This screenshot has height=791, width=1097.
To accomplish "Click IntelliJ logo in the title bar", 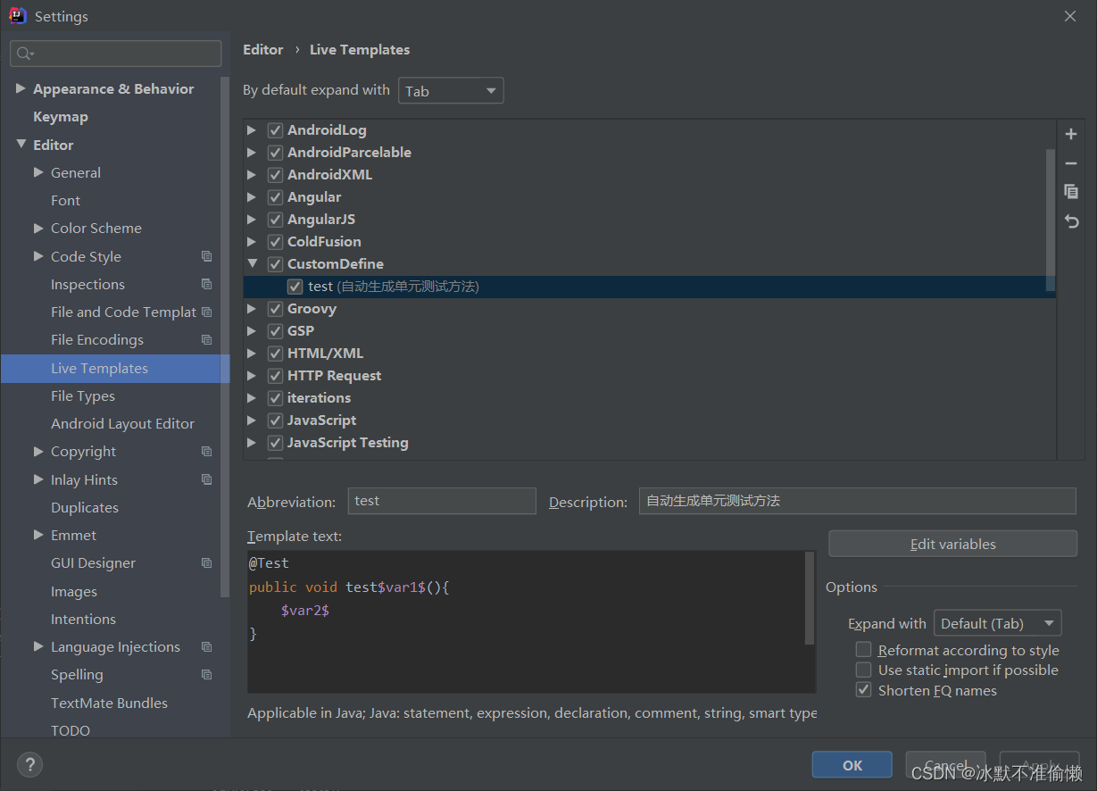I will click(x=18, y=16).
